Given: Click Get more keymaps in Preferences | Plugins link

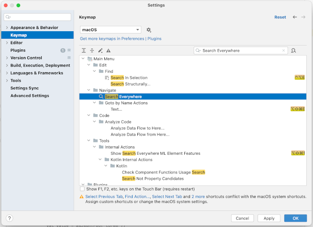Looking at the screenshot, I should pyautogui.click(x=121, y=39).
